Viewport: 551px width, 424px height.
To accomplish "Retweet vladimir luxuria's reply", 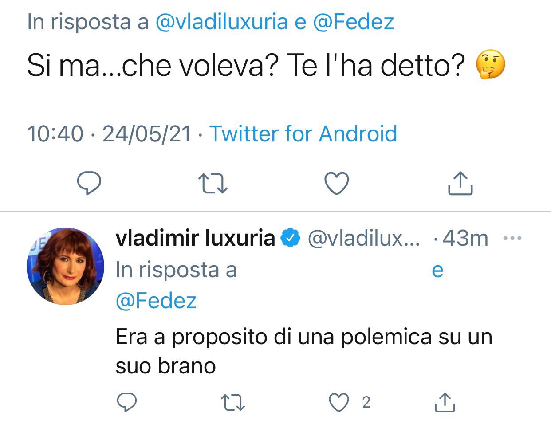I will [x=233, y=402].
